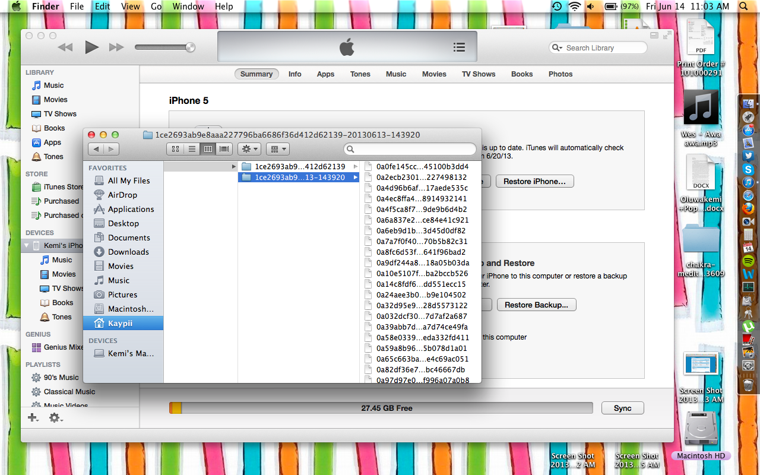Open the Photos tab in iTunes
Viewport: 760px width, 475px height.
coord(560,74)
